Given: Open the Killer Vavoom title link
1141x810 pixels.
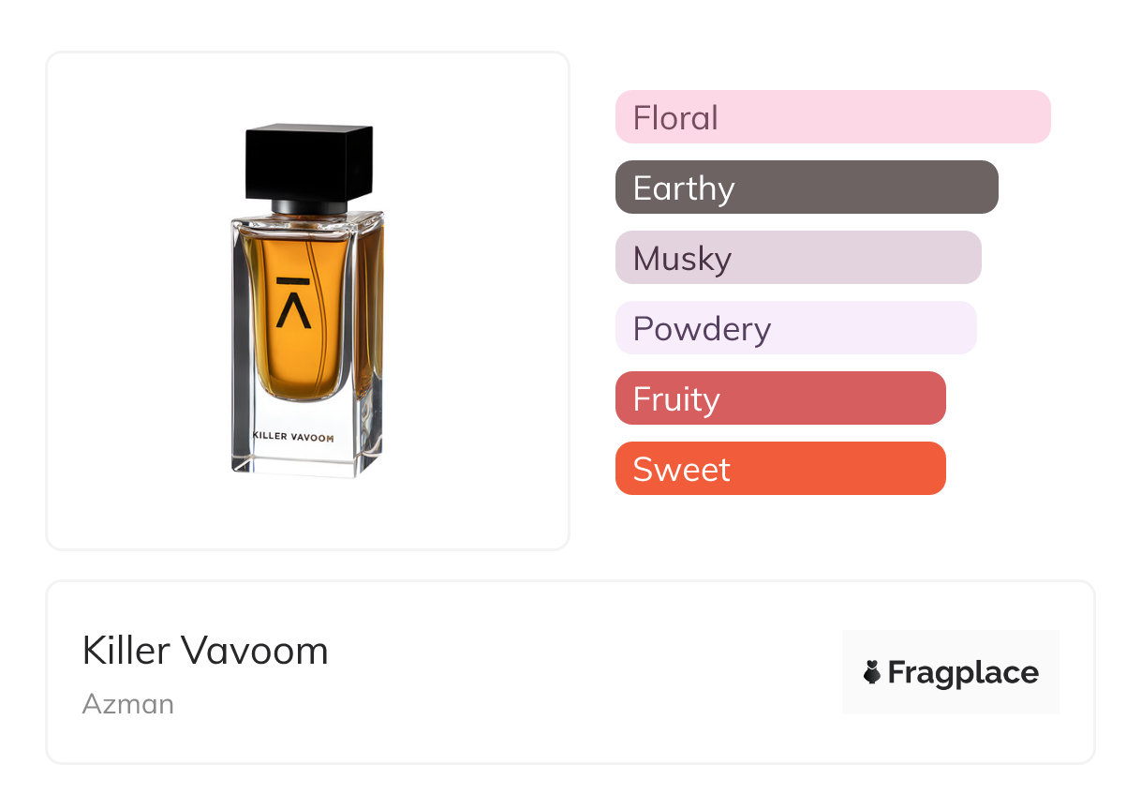Looking at the screenshot, I should [x=205, y=651].
